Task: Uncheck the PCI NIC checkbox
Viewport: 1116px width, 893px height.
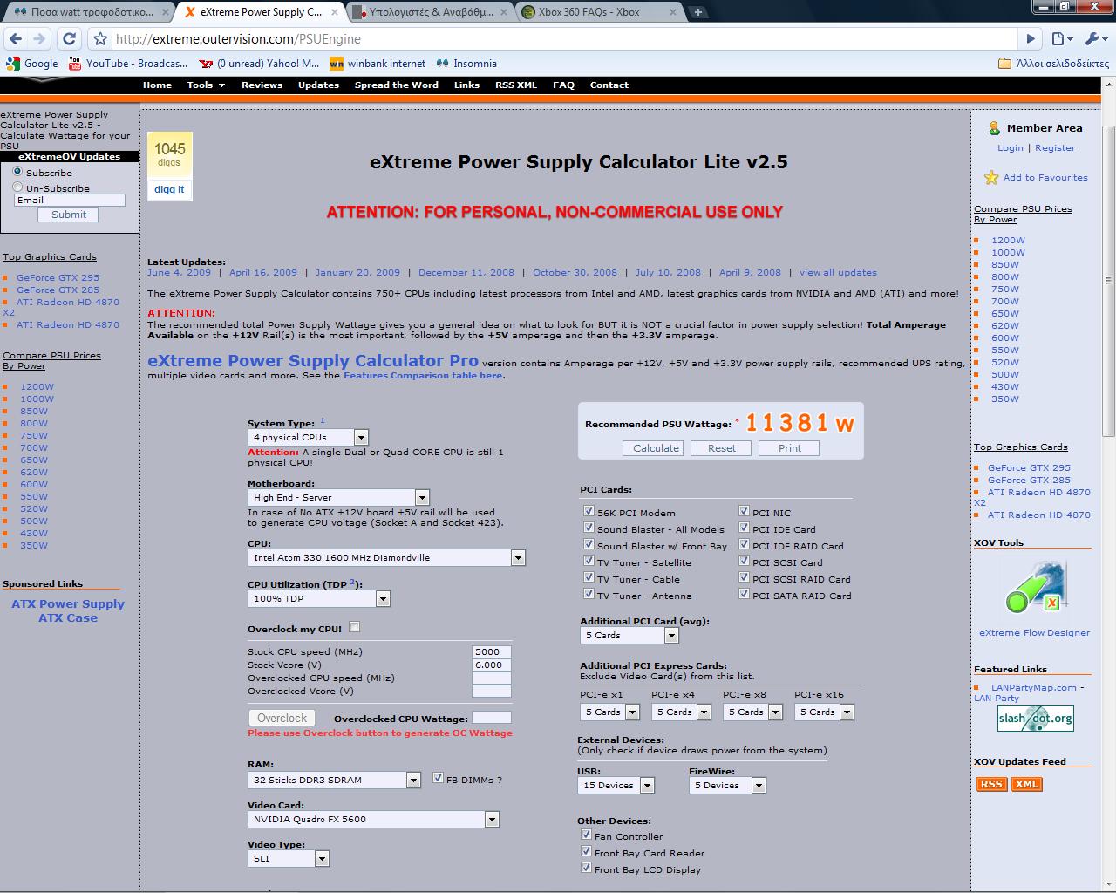Action: point(744,511)
